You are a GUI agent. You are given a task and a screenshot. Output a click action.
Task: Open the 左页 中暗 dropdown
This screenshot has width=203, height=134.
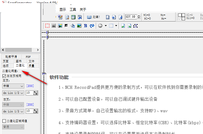point(13,86)
